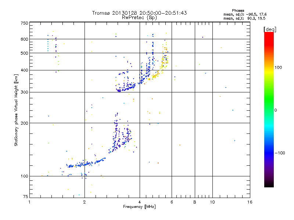Click the x-axis label '16'
Viewport: 294px width, 220px height.
coord(250,202)
